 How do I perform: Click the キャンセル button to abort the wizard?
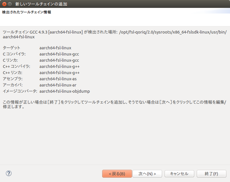(x=179, y=174)
